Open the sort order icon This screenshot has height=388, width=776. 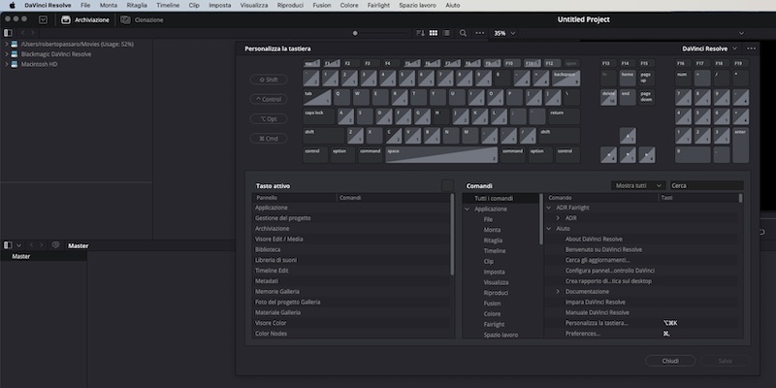coord(420,33)
